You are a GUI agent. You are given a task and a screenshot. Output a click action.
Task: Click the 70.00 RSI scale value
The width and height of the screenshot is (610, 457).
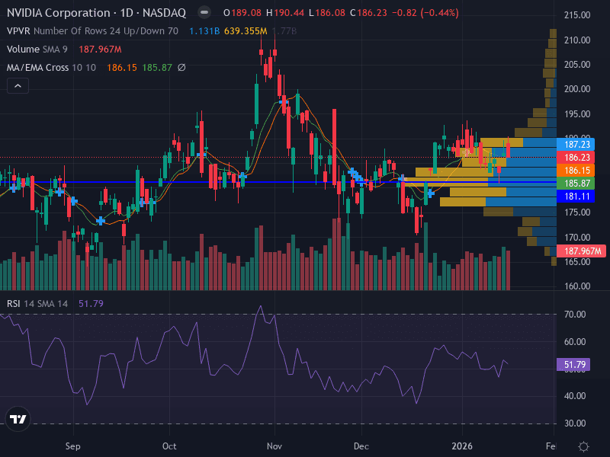click(575, 315)
